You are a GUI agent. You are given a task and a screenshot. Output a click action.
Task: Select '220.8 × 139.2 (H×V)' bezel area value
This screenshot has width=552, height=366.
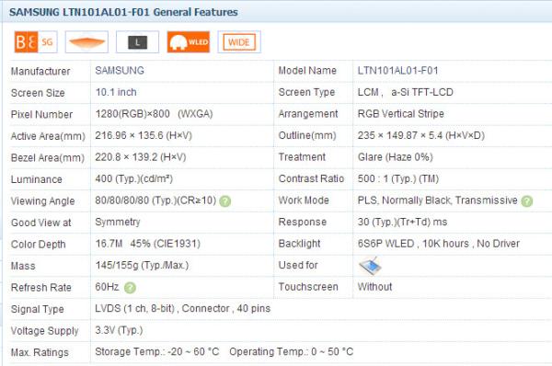[x=141, y=157]
